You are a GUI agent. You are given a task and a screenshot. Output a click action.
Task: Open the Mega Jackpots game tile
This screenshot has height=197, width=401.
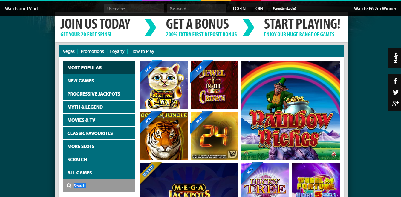coord(189,180)
